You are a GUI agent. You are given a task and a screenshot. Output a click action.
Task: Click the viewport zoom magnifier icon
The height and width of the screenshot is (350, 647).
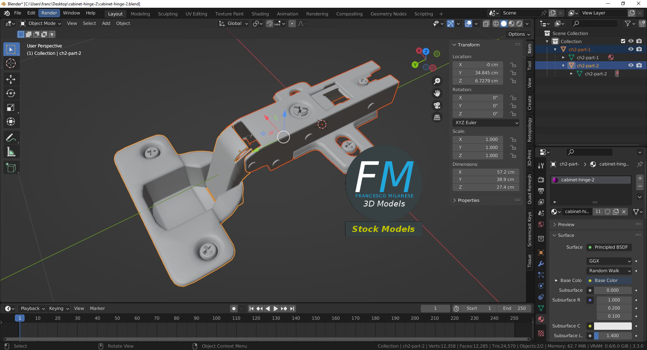click(437, 81)
